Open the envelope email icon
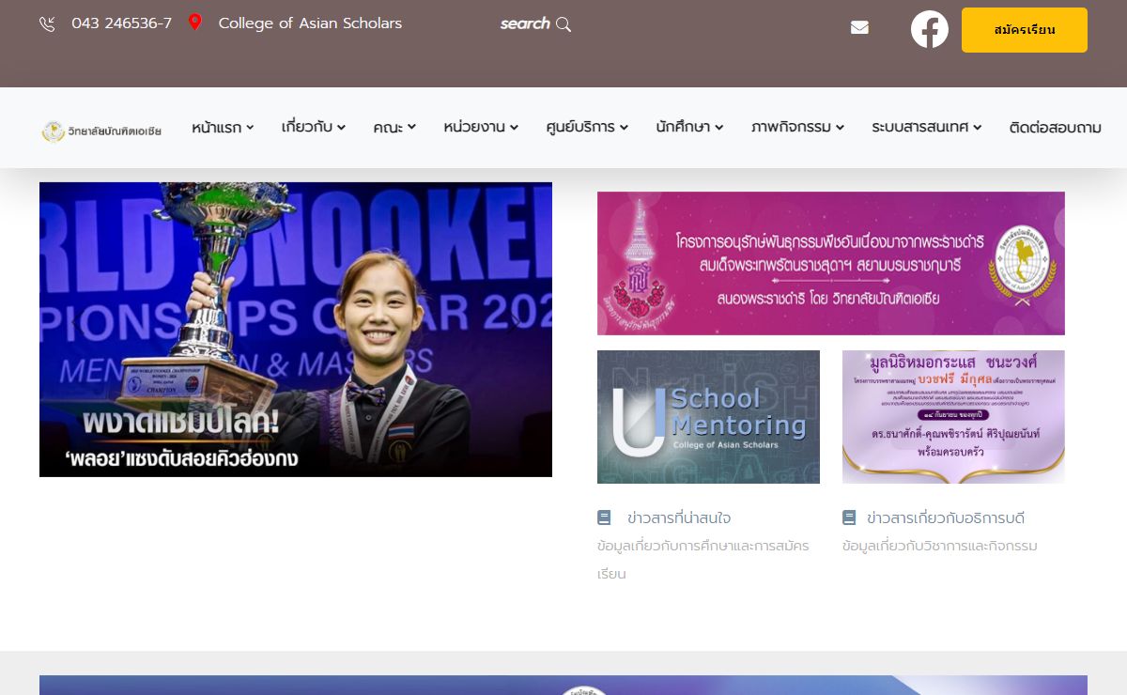Screen dimensions: 1127x695 click(x=859, y=28)
